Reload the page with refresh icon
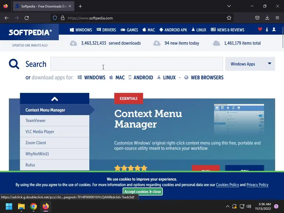Viewport: 284px width, 213px height. tap(27, 18)
